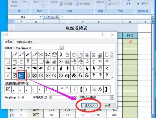
Task: Open the Name Box dropdown arrow
Action: click(x=41, y=17)
